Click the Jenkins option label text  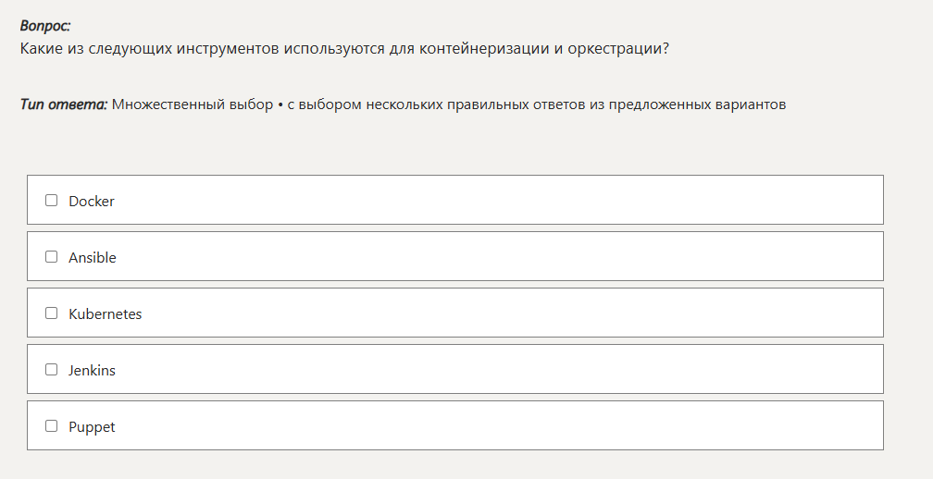coord(92,370)
